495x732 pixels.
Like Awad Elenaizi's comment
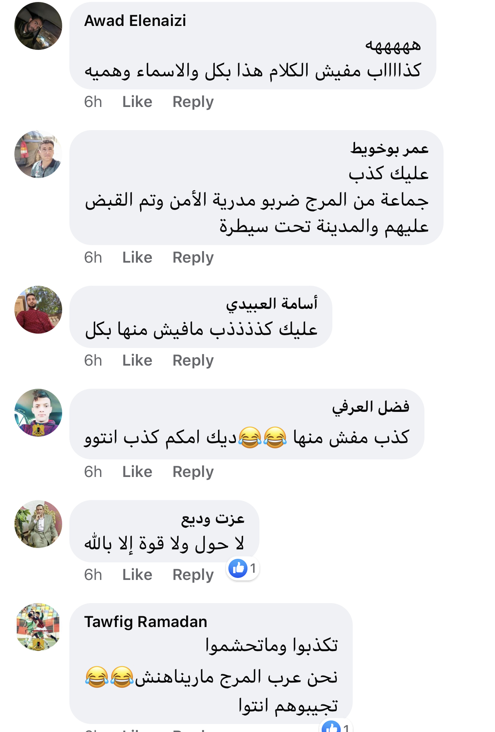(137, 102)
